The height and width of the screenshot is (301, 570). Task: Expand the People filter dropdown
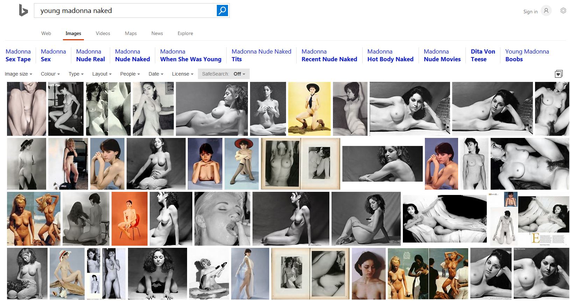coord(130,74)
